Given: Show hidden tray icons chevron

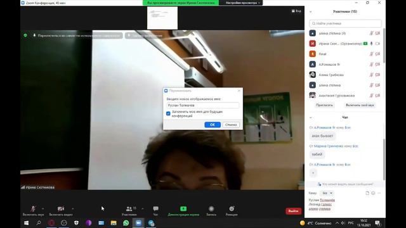Looking at the screenshot, I should tap(337, 223).
